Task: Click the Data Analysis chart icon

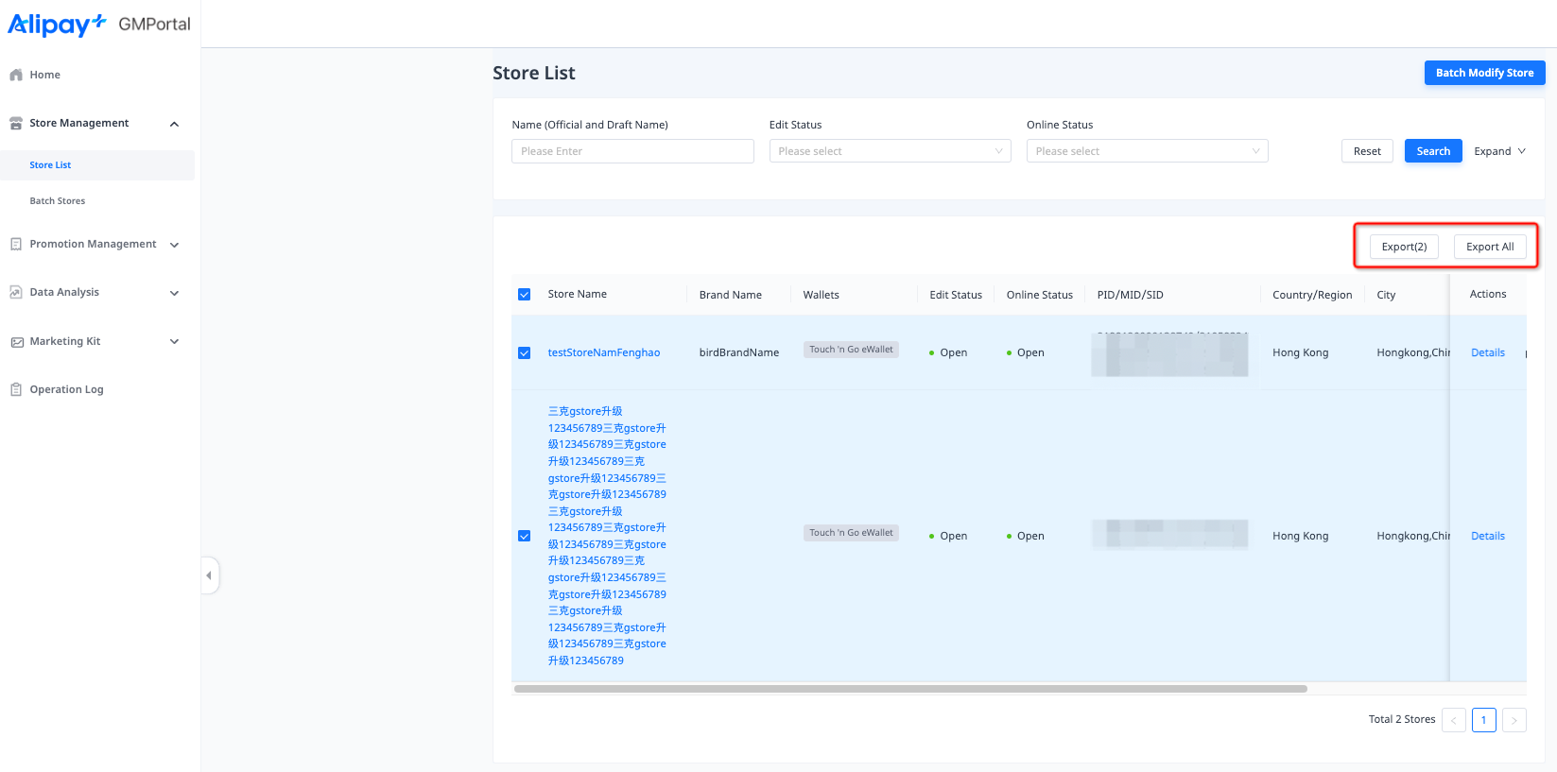Action: click(16, 293)
